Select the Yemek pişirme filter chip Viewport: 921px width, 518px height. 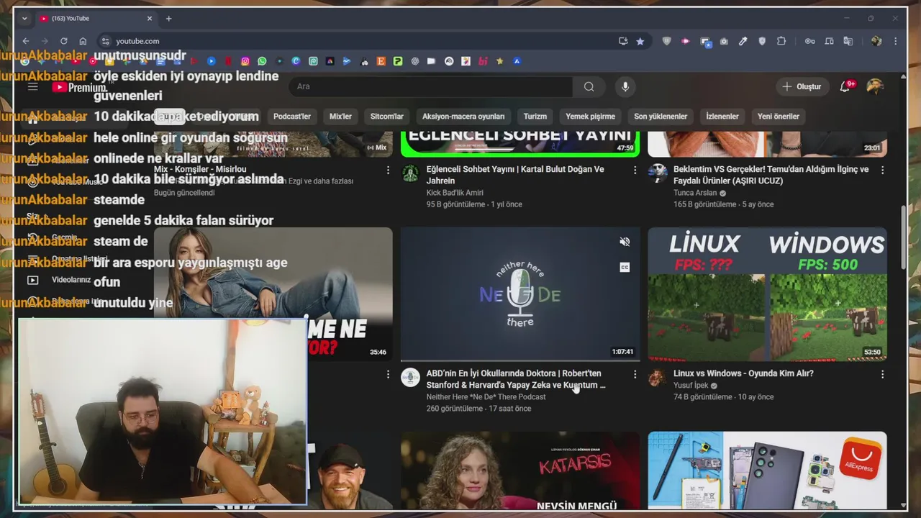click(591, 117)
